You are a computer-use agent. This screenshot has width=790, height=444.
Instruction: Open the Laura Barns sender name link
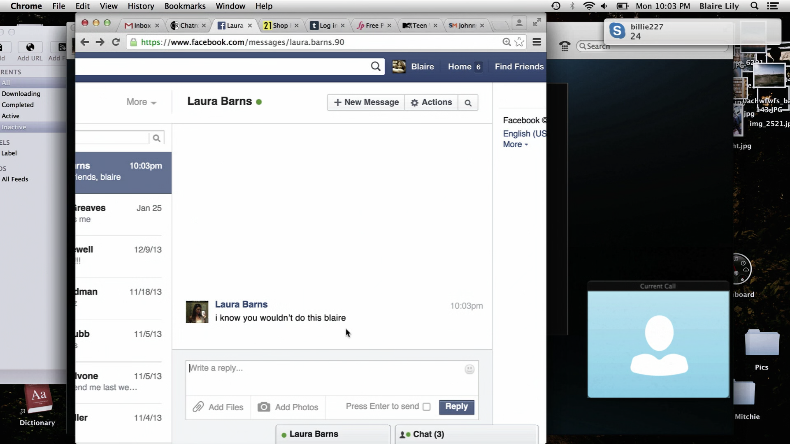pyautogui.click(x=241, y=305)
